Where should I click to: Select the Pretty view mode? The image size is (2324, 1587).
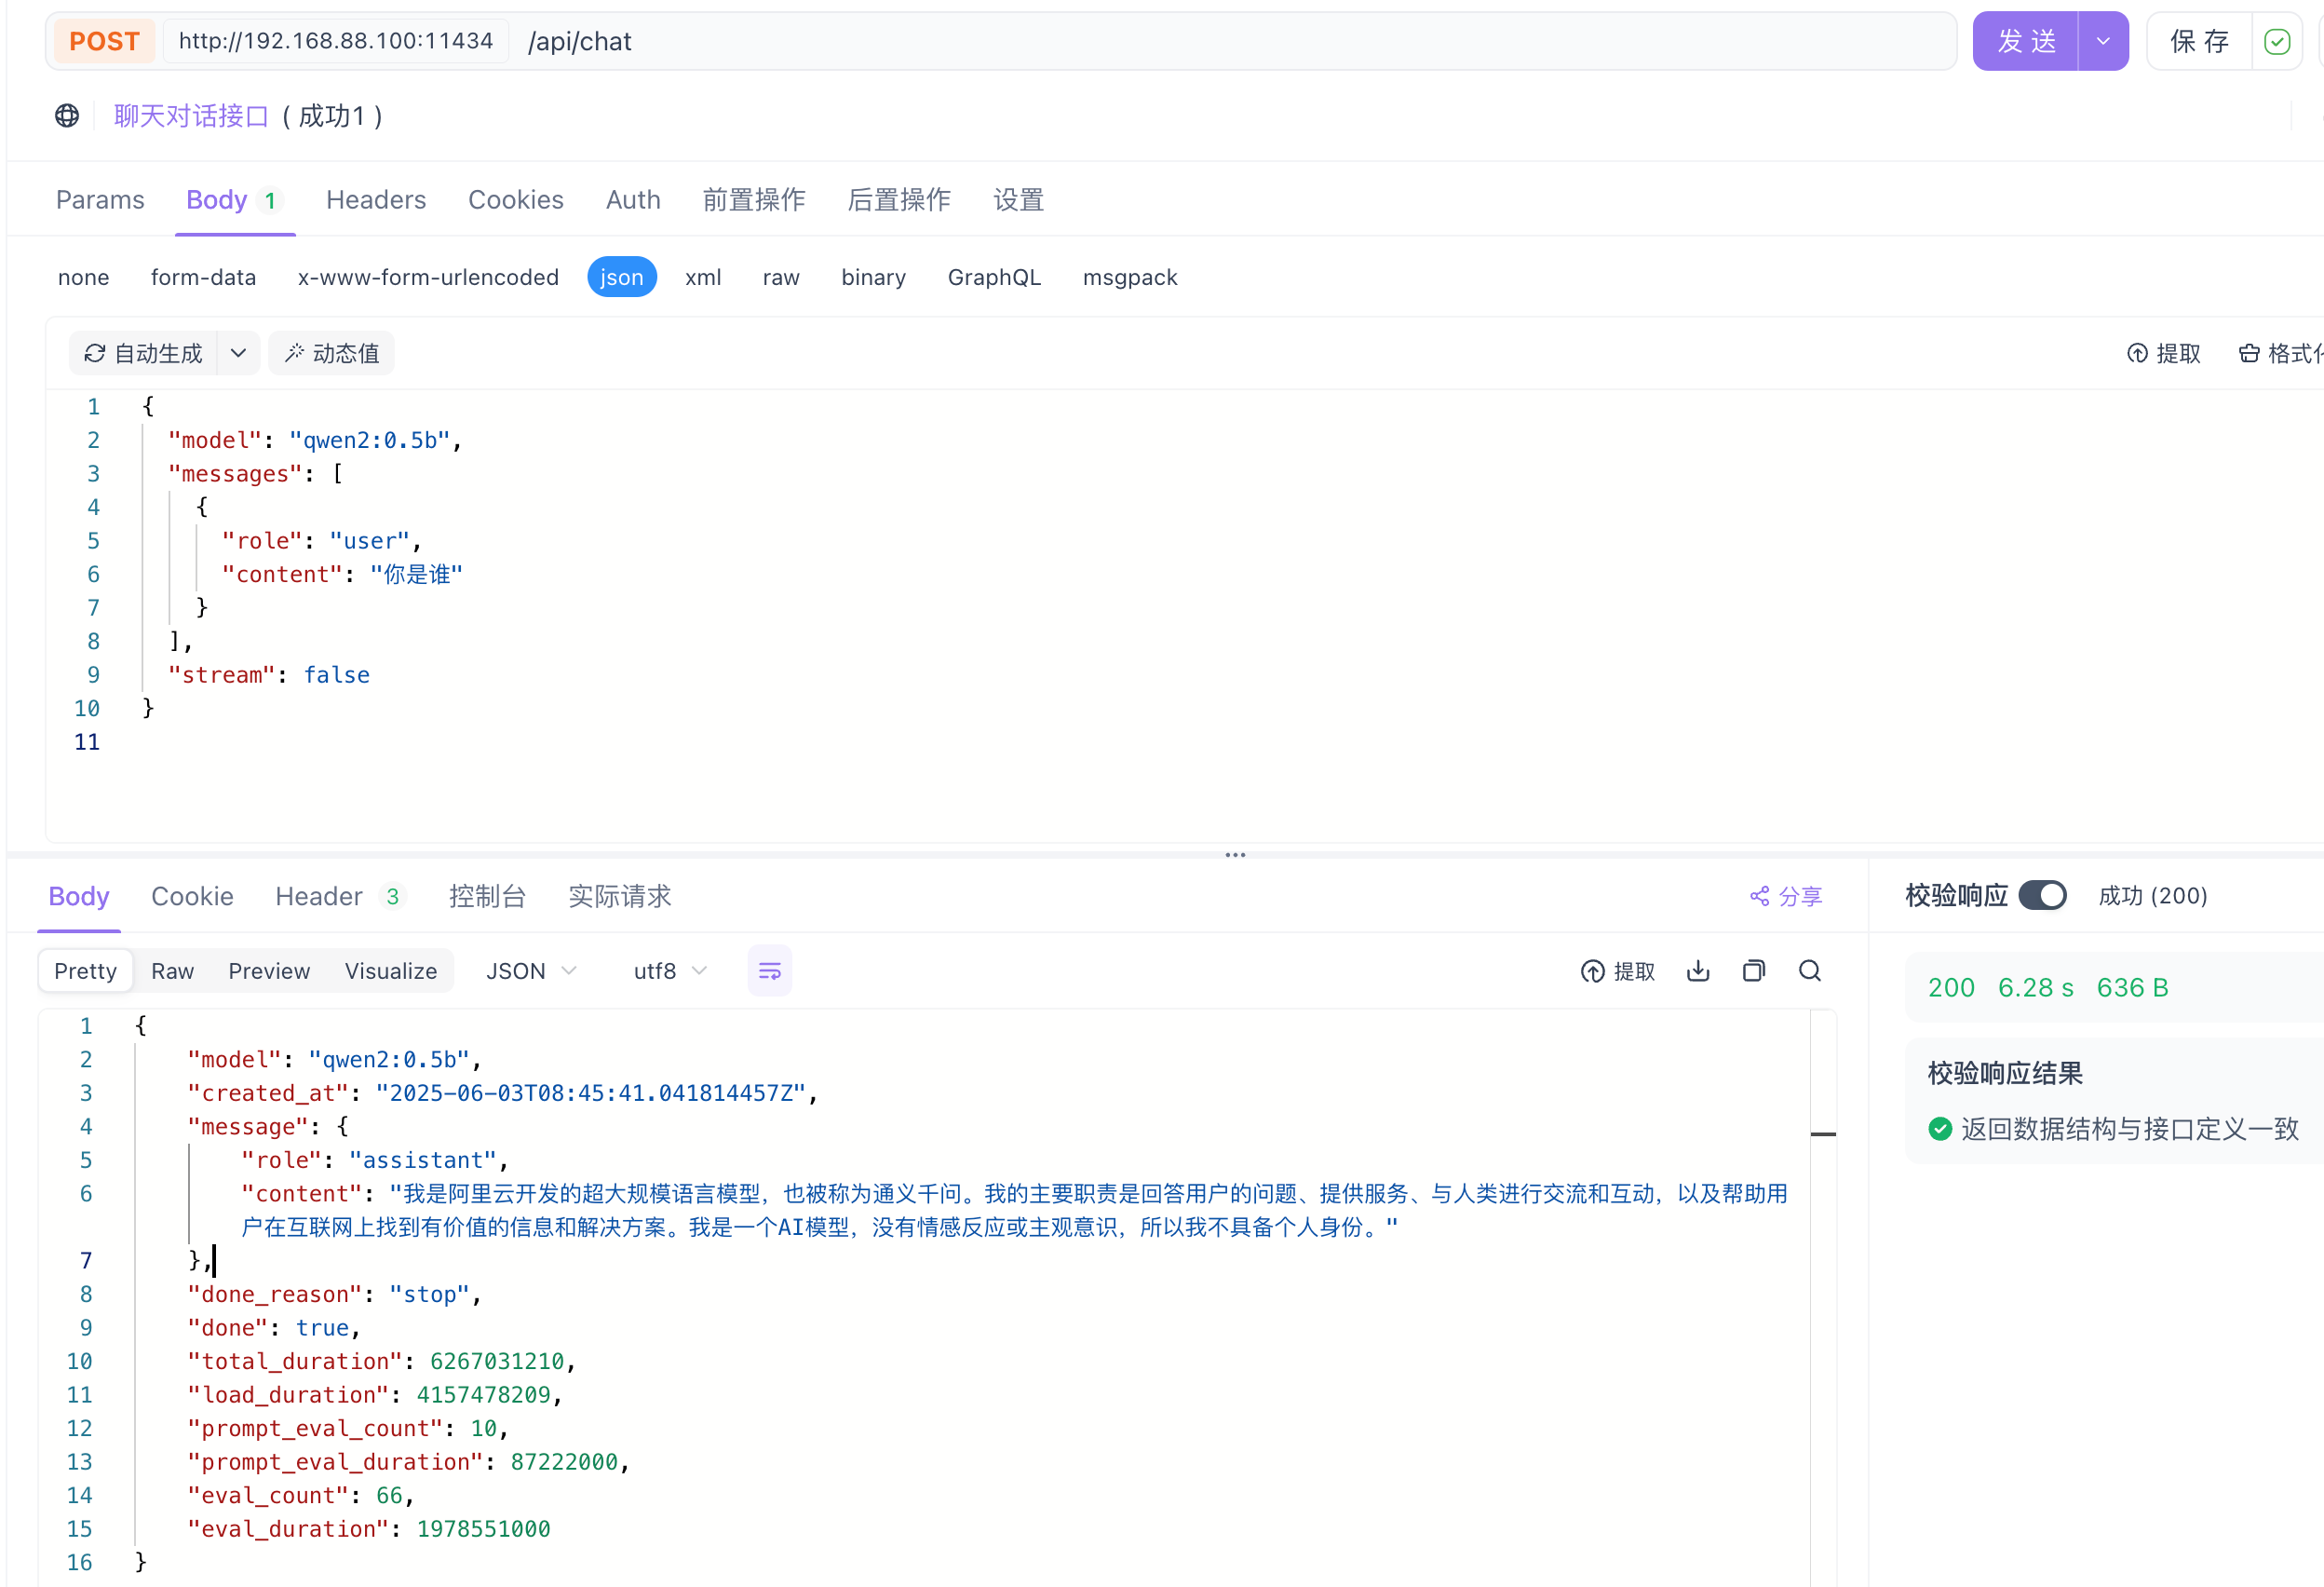tap(85, 971)
